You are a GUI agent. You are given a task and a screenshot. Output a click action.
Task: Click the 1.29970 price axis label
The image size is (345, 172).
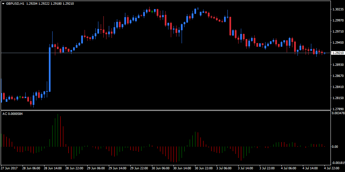338,20
